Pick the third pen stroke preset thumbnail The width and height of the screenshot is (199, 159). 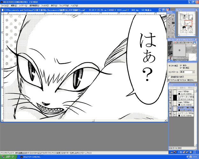coord(170,54)
